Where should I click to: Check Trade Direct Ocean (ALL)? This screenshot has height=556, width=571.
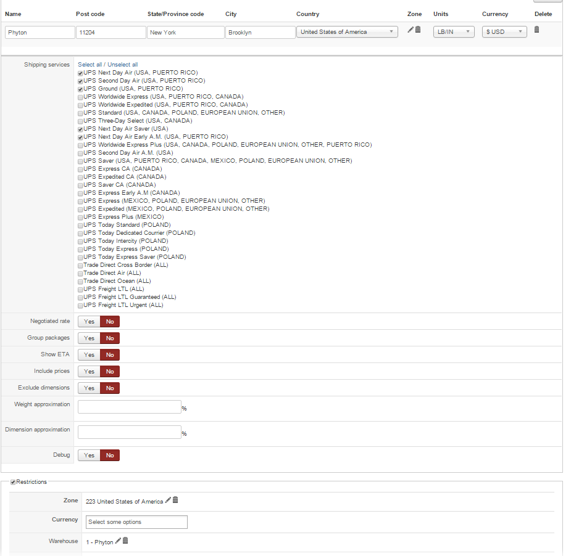pyautogui.click(x=80, y=282)
